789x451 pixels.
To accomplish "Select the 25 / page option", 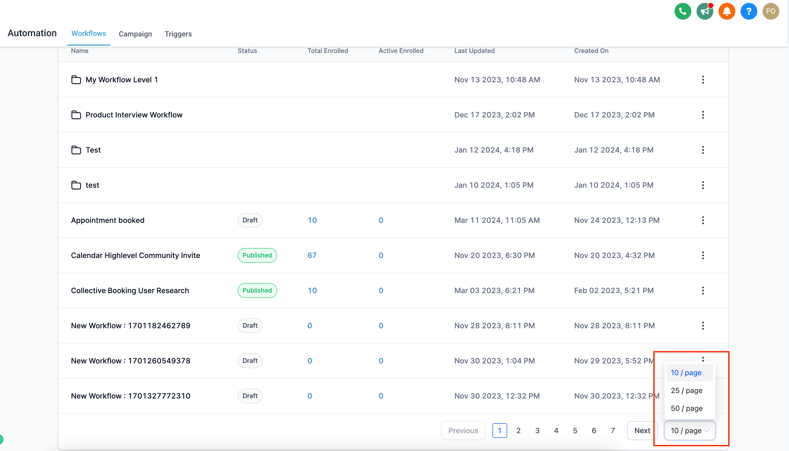I will click(686, 390).
